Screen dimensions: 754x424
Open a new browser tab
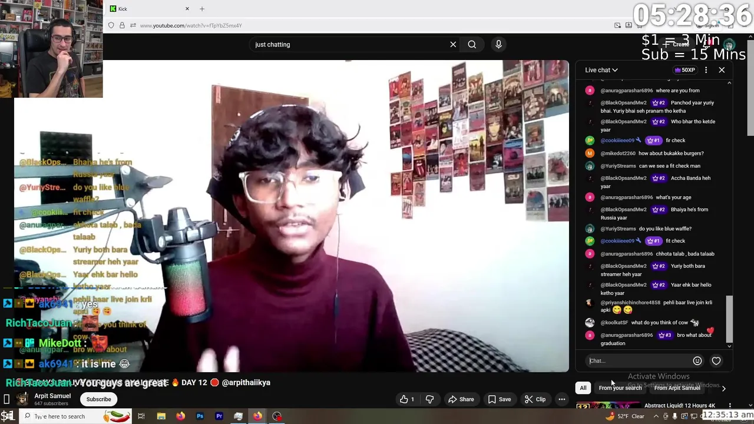pyautogui.click(x=202, y=9)
